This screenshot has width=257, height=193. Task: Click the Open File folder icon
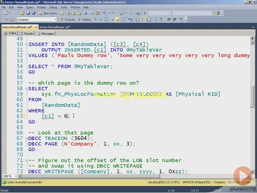[x=23, y=13]
